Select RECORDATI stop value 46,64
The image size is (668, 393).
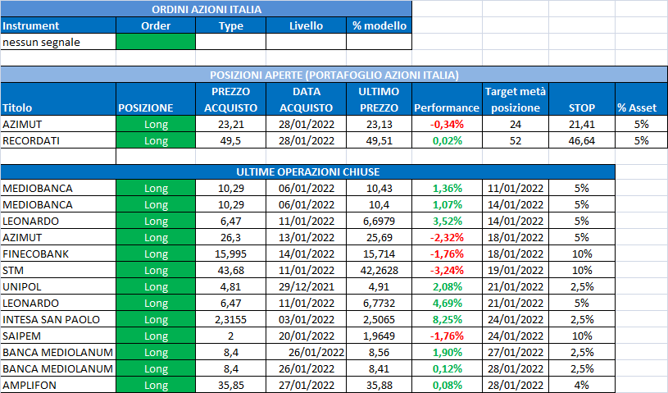click(x=581, y=140)
